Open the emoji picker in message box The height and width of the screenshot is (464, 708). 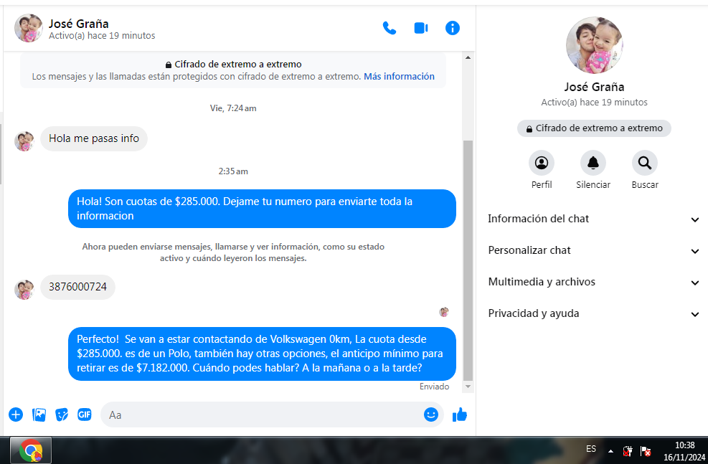430,415
